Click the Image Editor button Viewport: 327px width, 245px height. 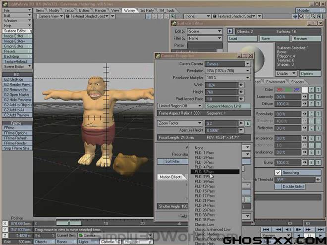pyautogui.click(x=17, y=36)
